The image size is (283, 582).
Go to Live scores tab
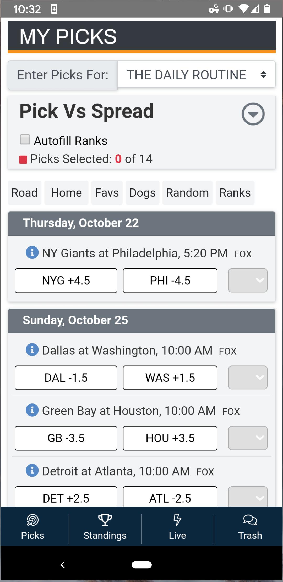177,526
